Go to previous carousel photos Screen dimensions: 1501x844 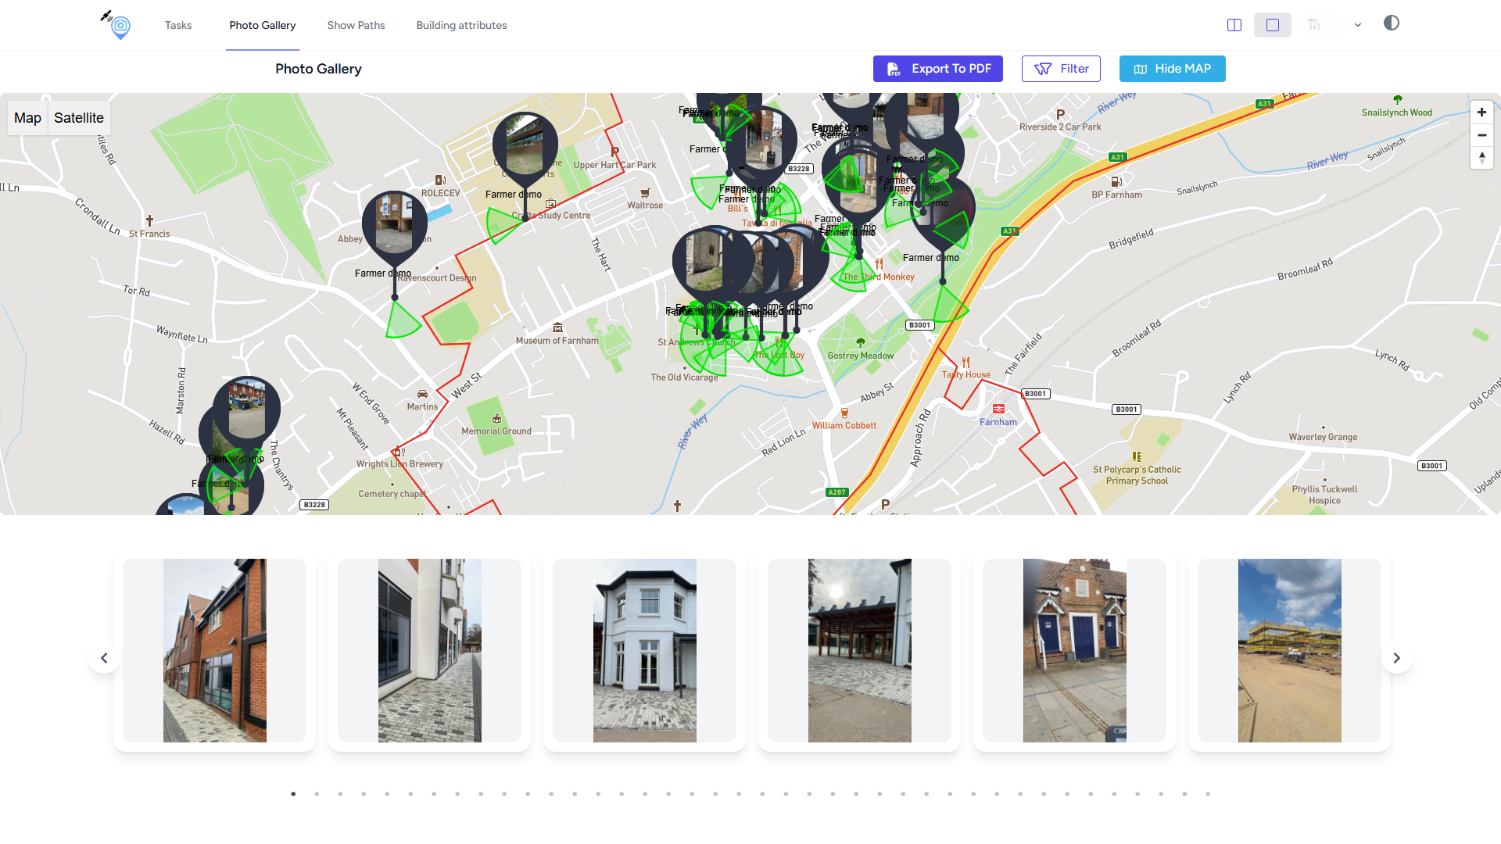point(104,658)
